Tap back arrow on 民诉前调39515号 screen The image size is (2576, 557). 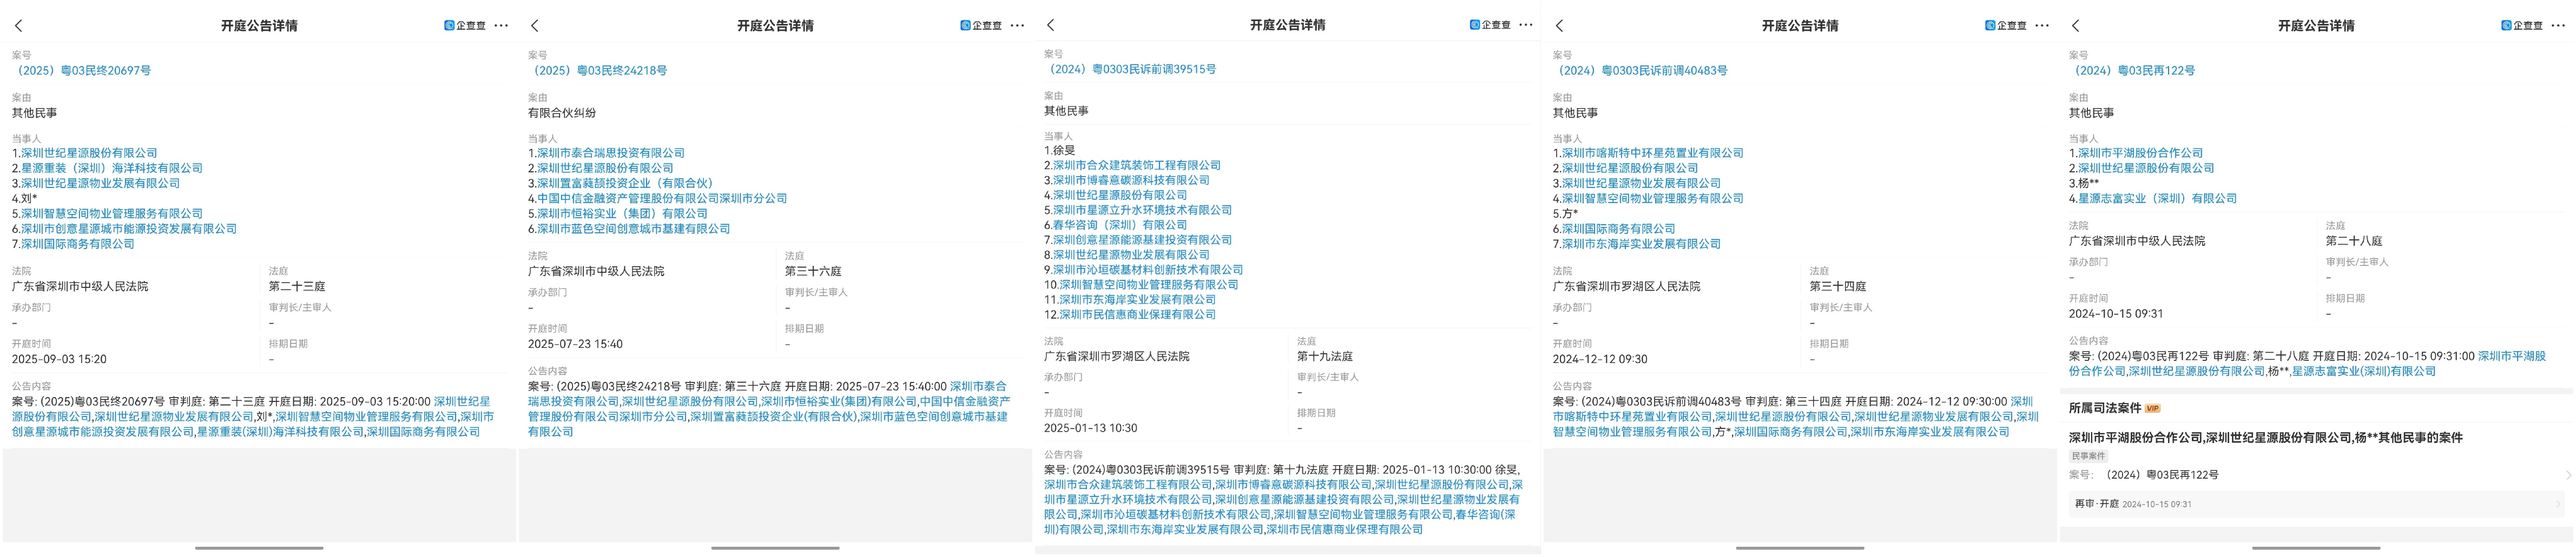tap(1051, 25)
